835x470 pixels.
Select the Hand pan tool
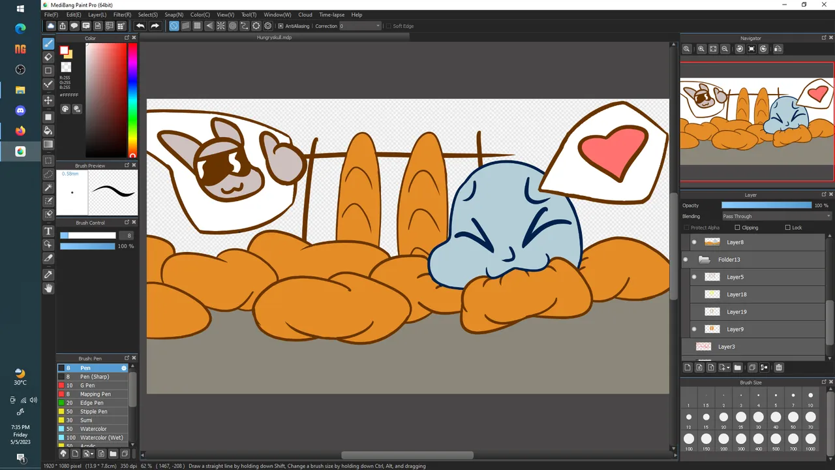click(x=48, y=288)
